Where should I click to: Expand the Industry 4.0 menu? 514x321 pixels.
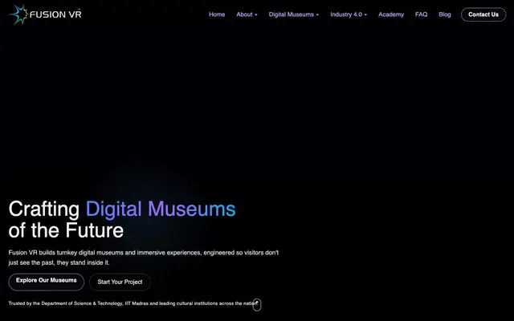(349, 14)
